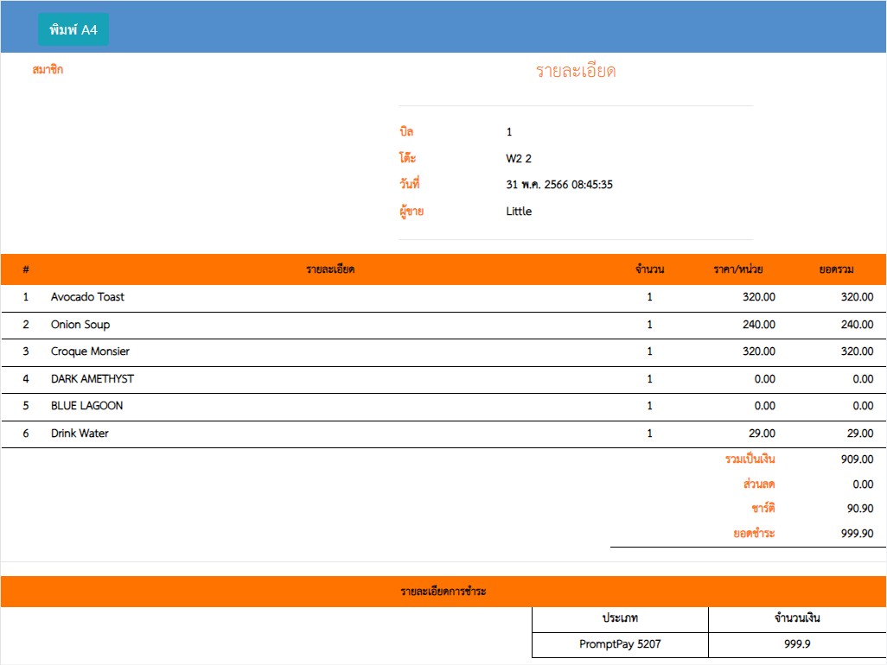Click the Drink Water item name
This screenshot has width=887, height=665.
tap(80, 434)
